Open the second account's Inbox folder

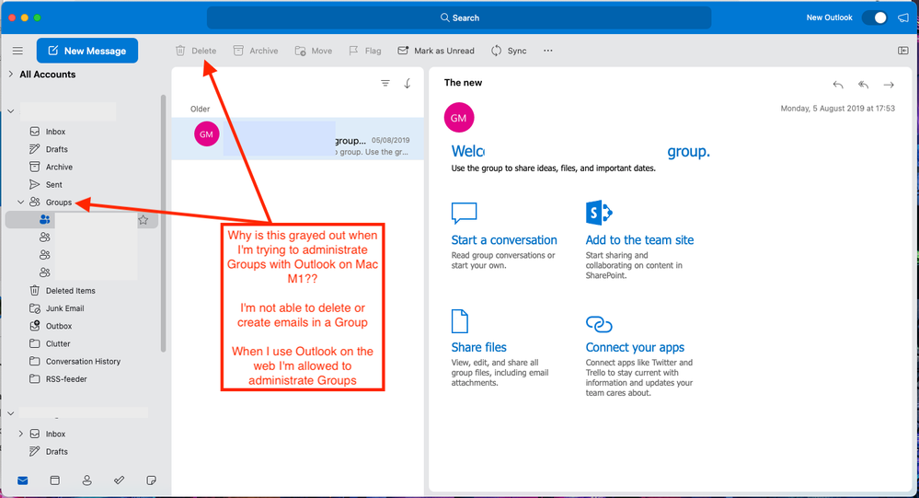(55, 434)
